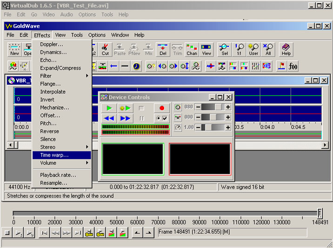This screenshot has height=248, width=333.
Task: Click the Pause button in Device Controls
Action: tap(141, 118)
